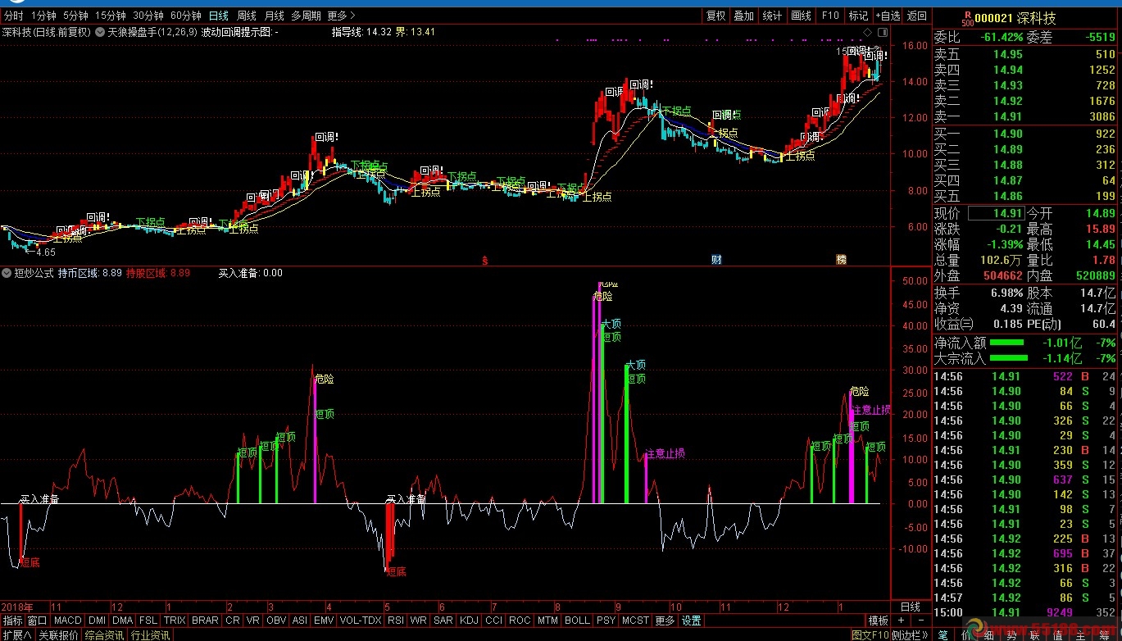Click the 现价 value box 14.91
Screen dimensions: 1122x641
[995, 213]
